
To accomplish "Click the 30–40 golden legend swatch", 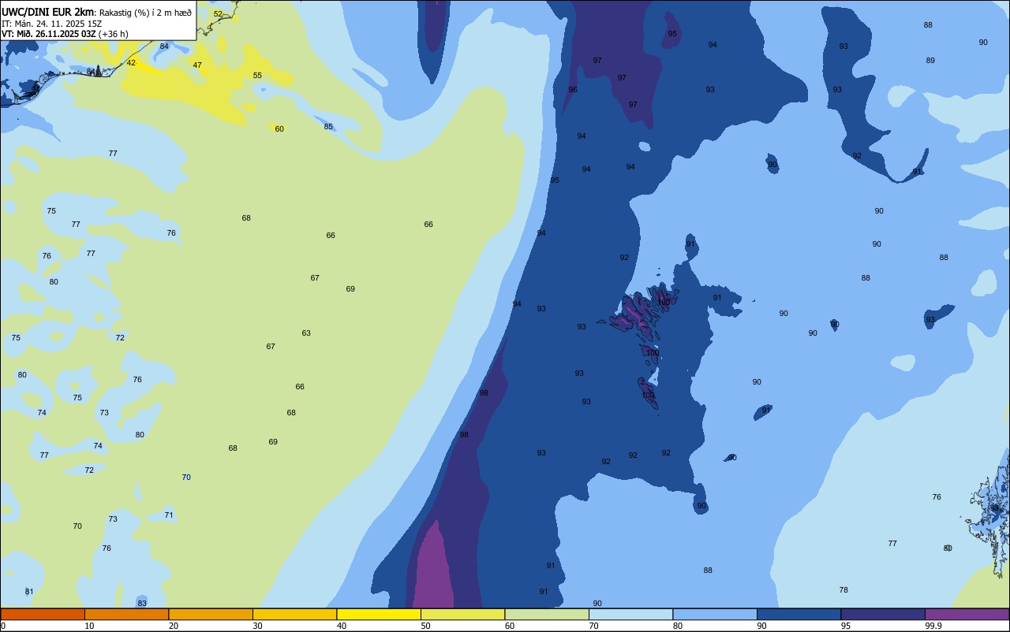I will [294, 614].
